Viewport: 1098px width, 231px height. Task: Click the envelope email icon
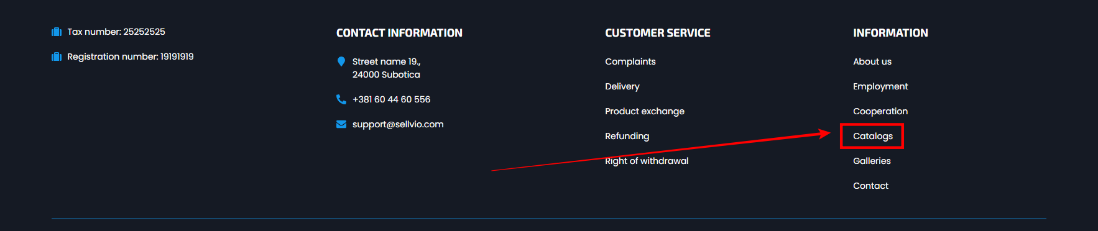pyautogui.click(x=341, y=124)
